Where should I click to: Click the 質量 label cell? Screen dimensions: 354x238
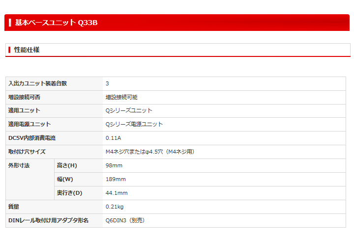pyautogui.click(x=54, y=207)
